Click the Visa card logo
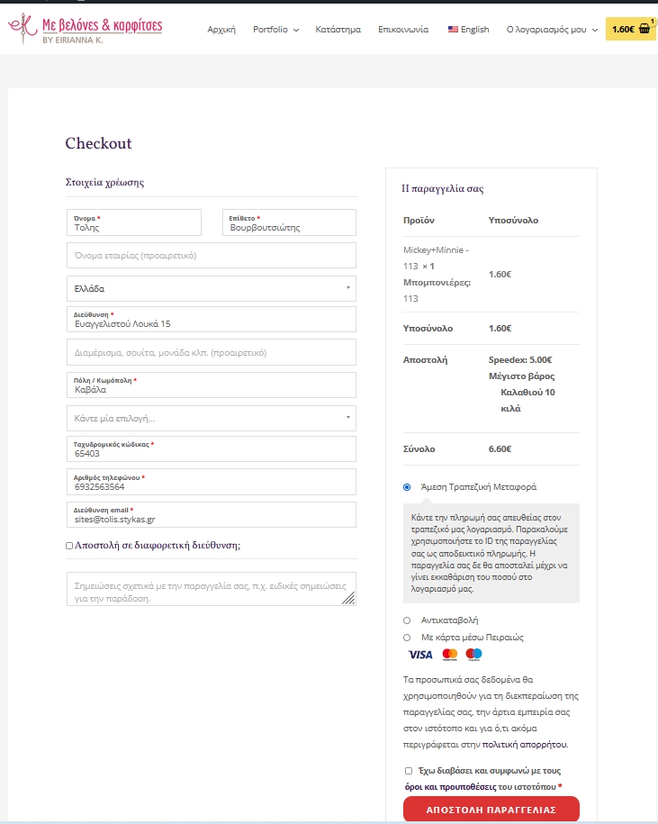The image size is (658, 824). pyautogui.click(x=420, y=655)
